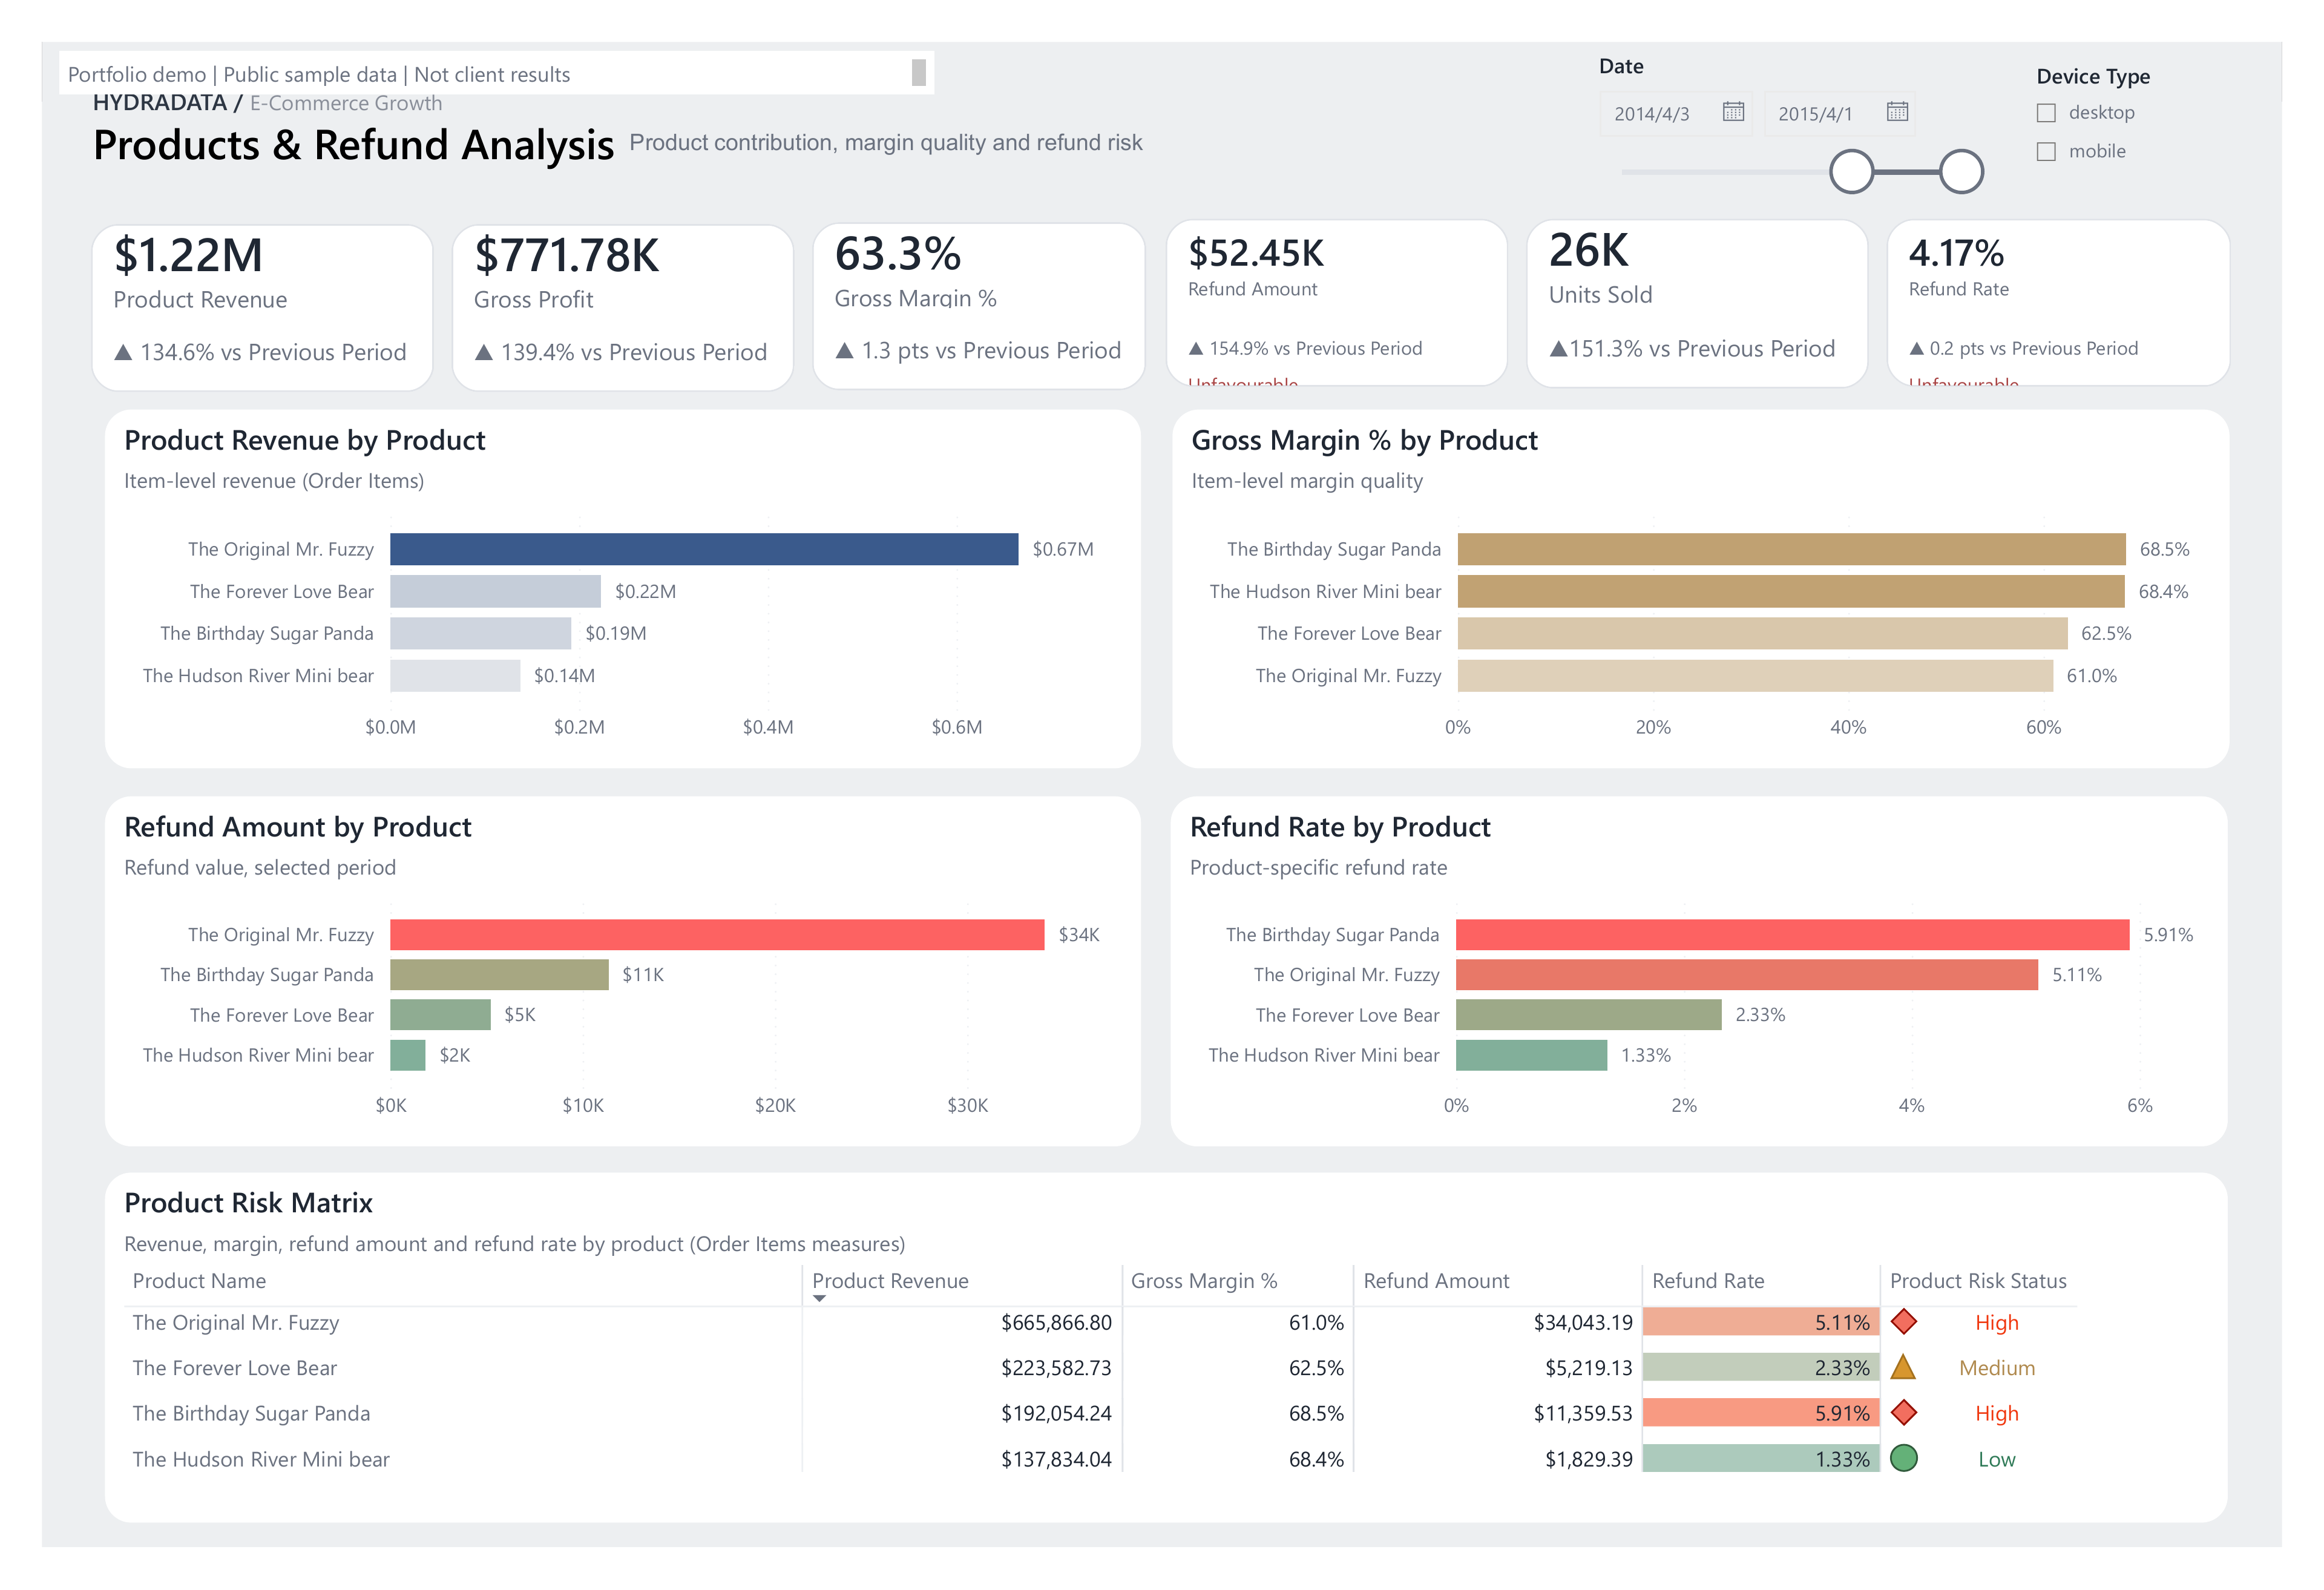The height and width of the screenshot is (1590, 2324).
Task: Click the up-triangle indicator on Gross Margin % card
Action: coord(844,350)
